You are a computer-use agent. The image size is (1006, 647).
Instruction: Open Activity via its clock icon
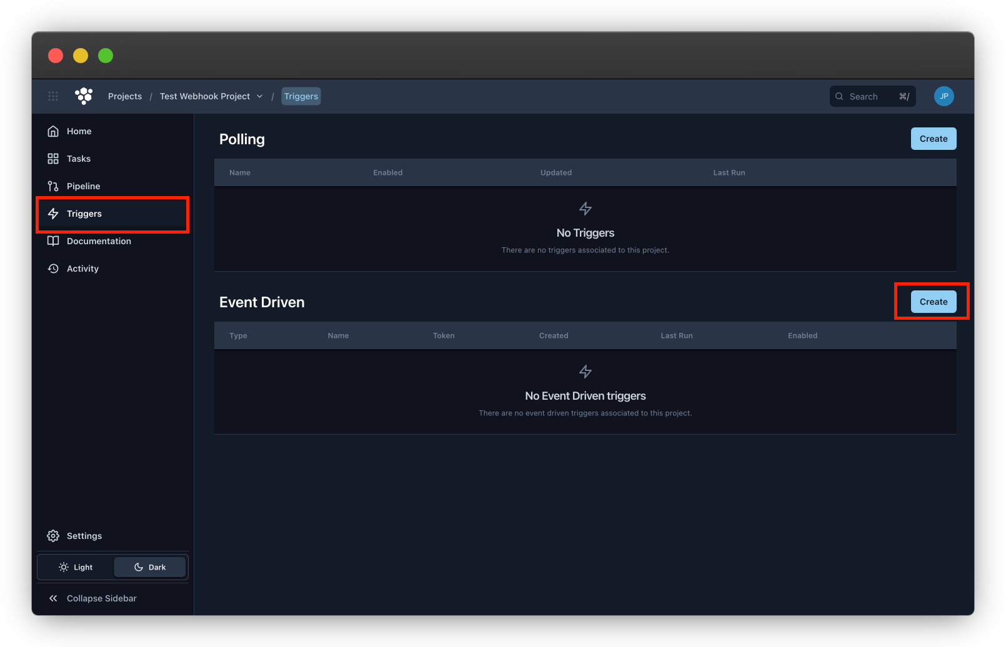53,269
